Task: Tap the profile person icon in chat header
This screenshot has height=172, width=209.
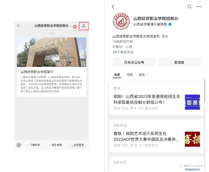Action: [84, 26]
